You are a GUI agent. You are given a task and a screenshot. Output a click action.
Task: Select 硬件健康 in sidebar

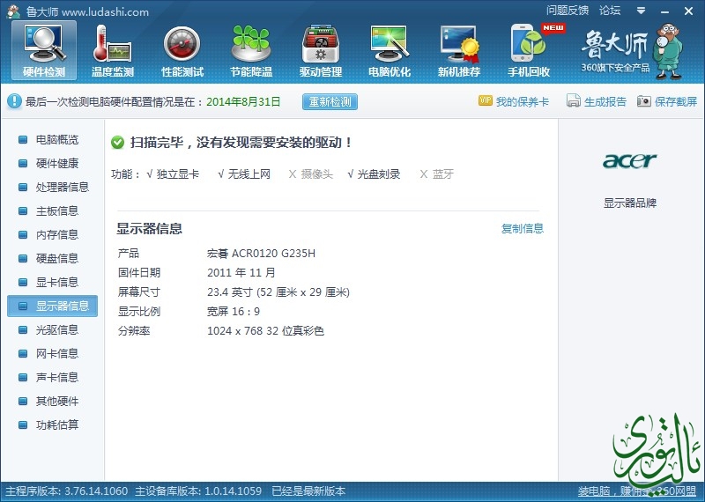tap(56, 163)
